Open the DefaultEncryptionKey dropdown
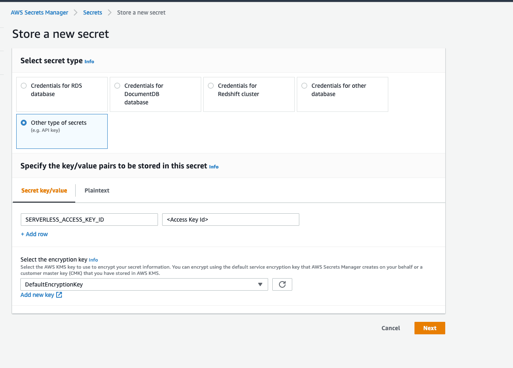Screen dimensions: 513x368 [144, 284]
